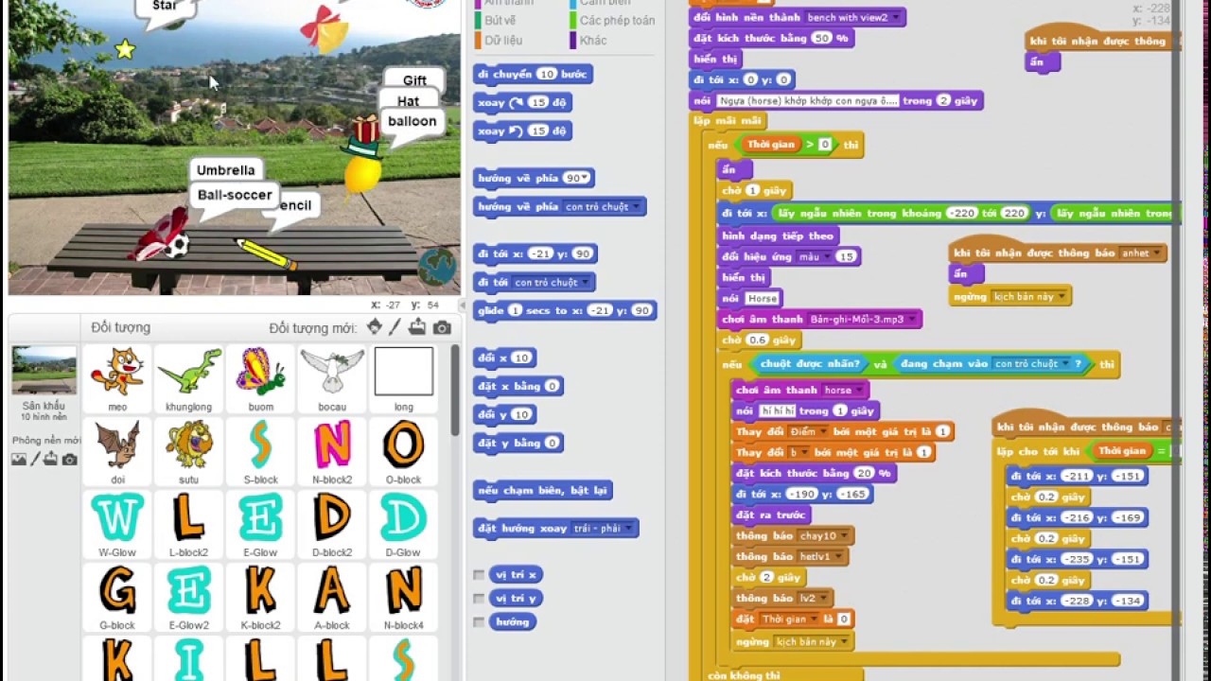The height and width of the screenshot is (681, 1211).
Task: Click the 0.6 value in chờ block
Action: tap(758, 340)
